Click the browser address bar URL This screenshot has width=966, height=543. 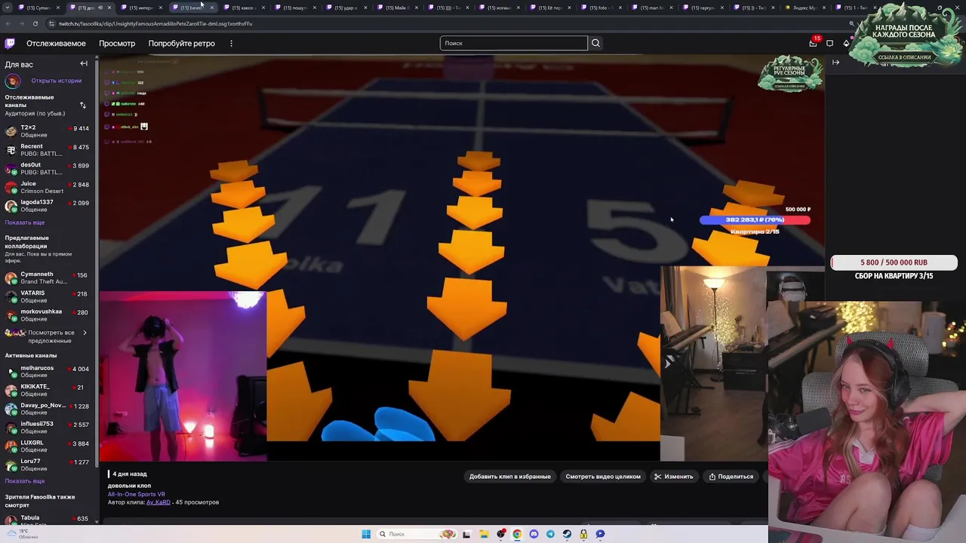[x=155, y=23]
